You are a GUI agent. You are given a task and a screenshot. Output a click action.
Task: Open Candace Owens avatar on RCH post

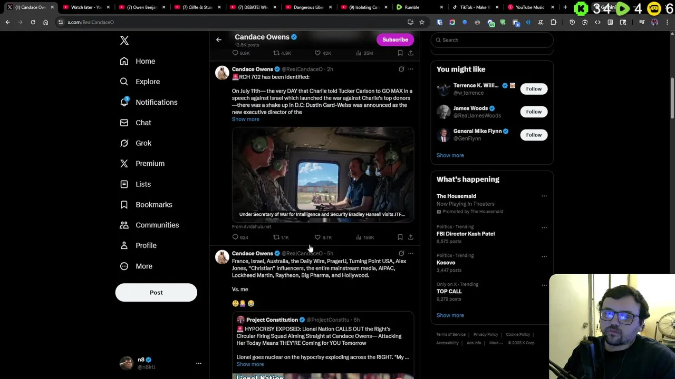222,73
